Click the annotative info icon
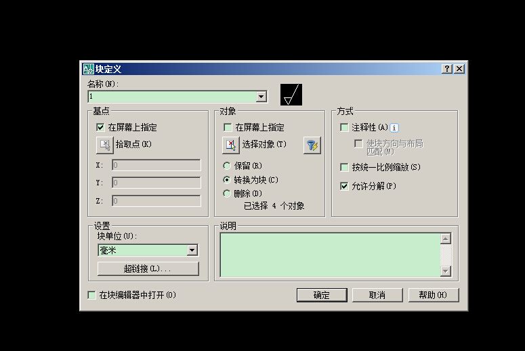The image size is (525, 351). pos(394,128)
